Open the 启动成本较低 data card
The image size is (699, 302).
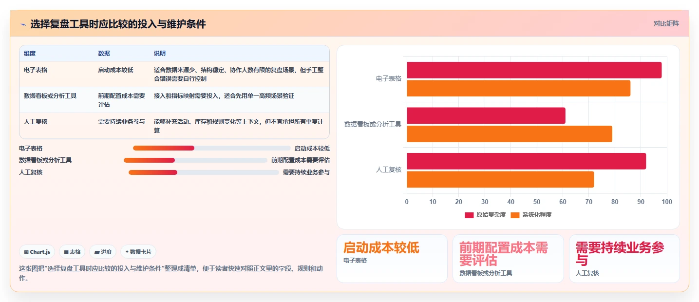(392, 259)
